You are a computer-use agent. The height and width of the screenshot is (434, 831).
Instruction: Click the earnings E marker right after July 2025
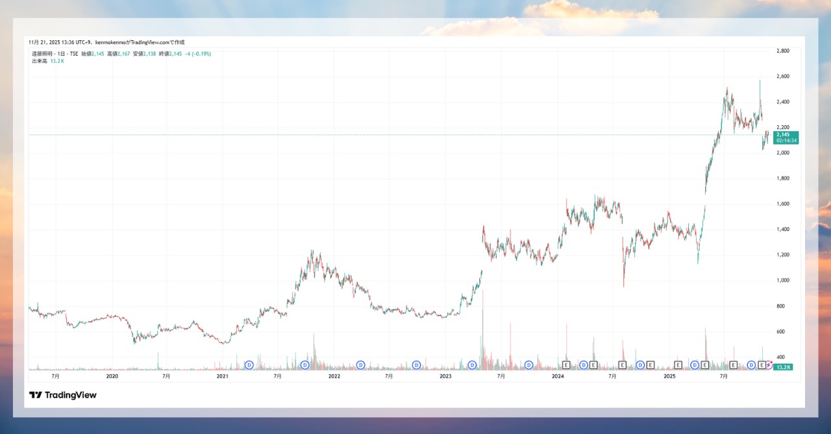(734, 365)
